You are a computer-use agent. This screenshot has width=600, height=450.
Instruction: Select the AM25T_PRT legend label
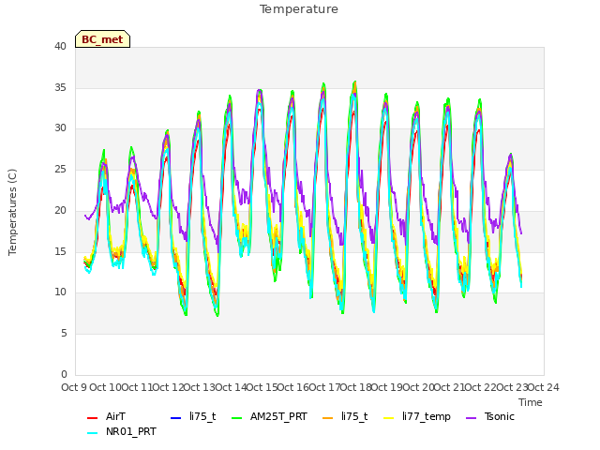tap(278, 416)
